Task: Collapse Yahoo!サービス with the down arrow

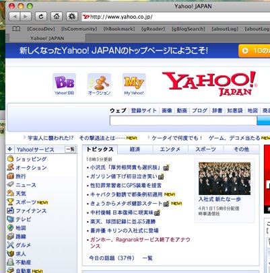Action: click(9, 149)
